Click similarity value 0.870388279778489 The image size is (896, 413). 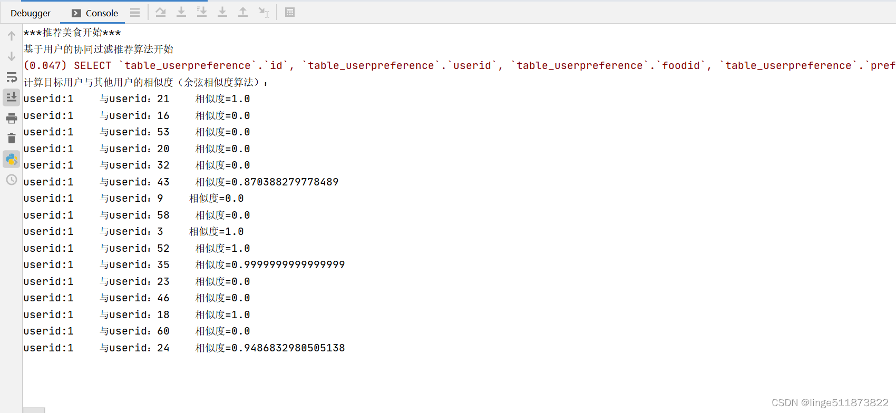point(285,182)
